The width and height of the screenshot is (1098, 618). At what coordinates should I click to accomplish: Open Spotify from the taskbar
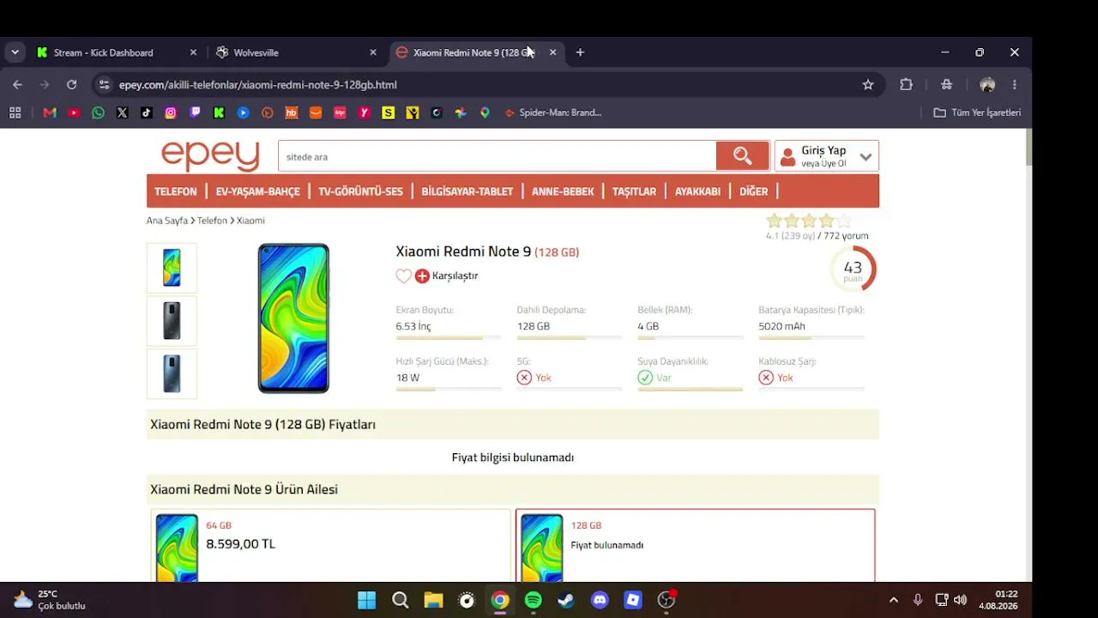click(x=533, y=600)
